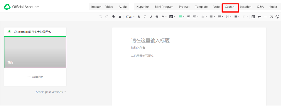
Task: Click the Checkmarx软件安全管理平台 account name
Action: [x=32, y=32]
